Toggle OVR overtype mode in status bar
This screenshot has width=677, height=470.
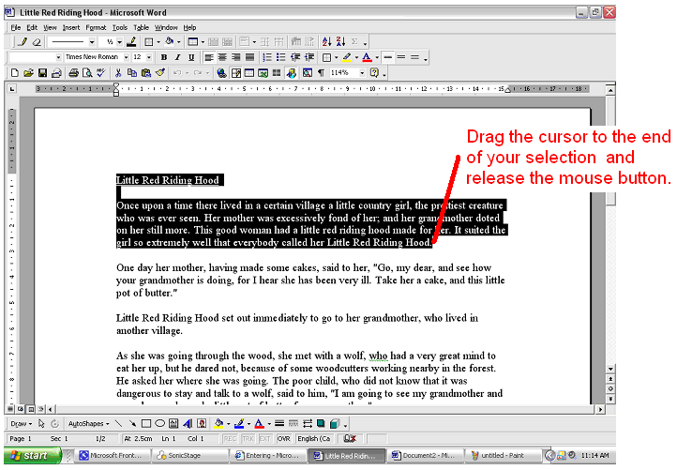283,438
